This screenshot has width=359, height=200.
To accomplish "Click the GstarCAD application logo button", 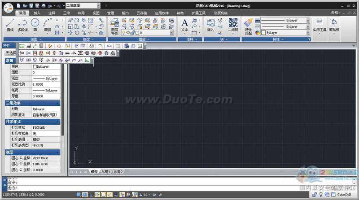I will tap(9, 8).
